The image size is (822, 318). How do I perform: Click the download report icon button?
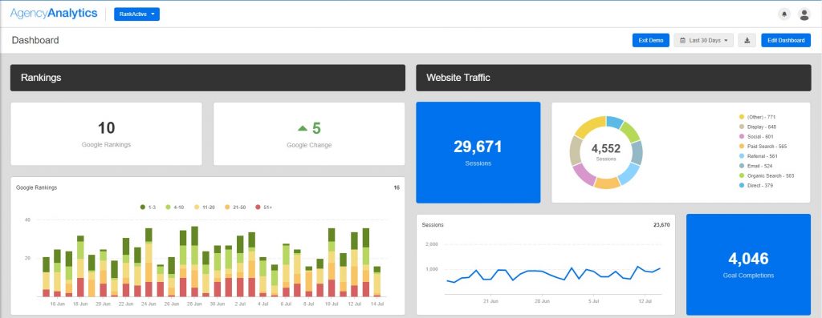pyautogui.click(x=747, y=40)
